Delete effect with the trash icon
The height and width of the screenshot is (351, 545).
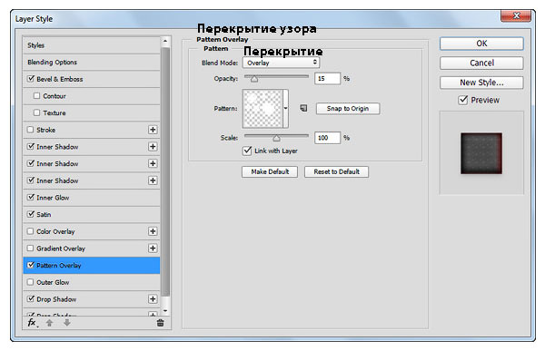pos(160,323)
